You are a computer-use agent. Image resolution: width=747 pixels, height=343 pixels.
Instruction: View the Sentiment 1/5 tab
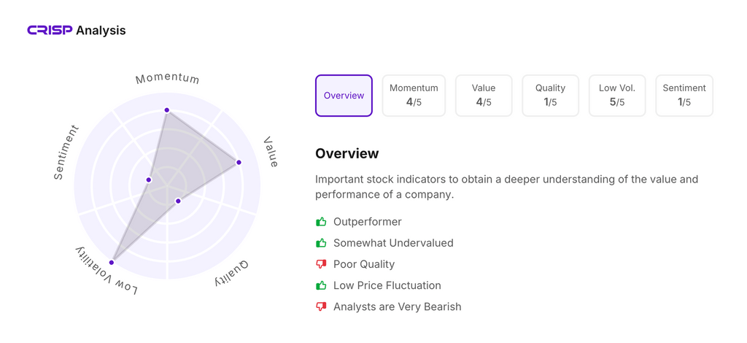pyautogui.click(x=684, y=96)
